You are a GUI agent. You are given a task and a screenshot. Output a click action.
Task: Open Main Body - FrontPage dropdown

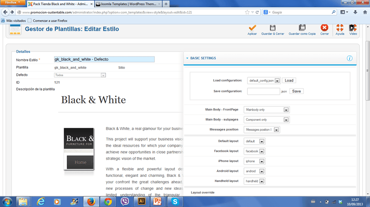(266, 110)
